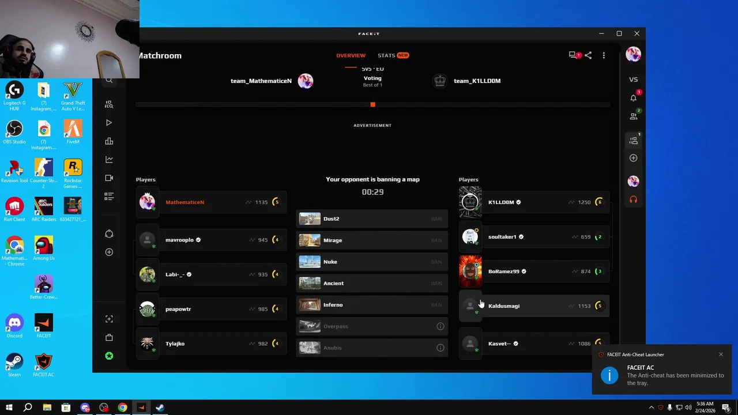
Task: Click the green star badge icon
Action: (109, 356)
